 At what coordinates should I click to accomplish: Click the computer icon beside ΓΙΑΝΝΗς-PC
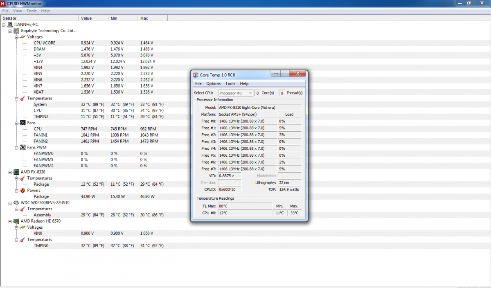tap(10, 25)
